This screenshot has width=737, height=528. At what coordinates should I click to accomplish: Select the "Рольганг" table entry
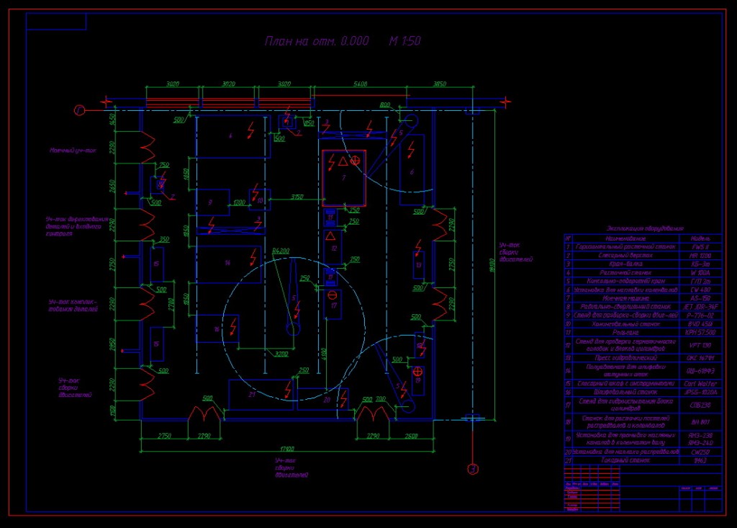[625, 333]
